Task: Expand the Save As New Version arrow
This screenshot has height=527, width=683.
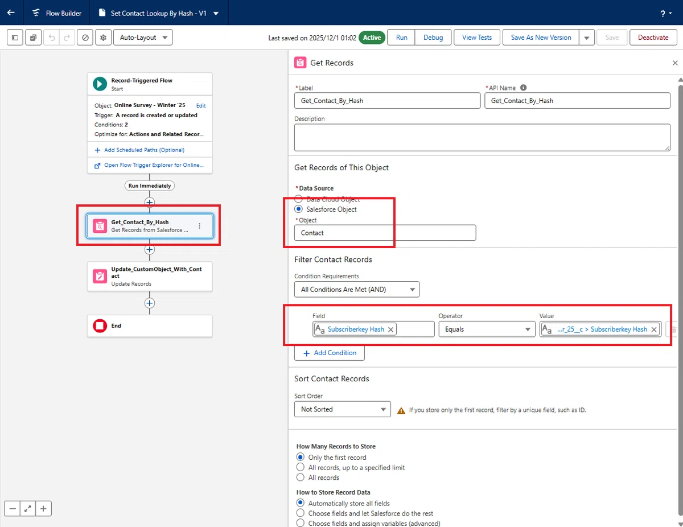Action: coord(587,38)
